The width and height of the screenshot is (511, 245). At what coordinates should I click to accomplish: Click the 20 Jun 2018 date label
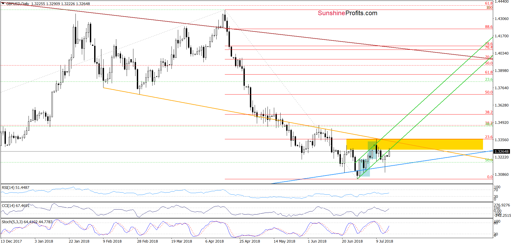(352, 241)
